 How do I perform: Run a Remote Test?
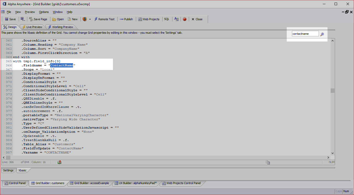[104, 19]
